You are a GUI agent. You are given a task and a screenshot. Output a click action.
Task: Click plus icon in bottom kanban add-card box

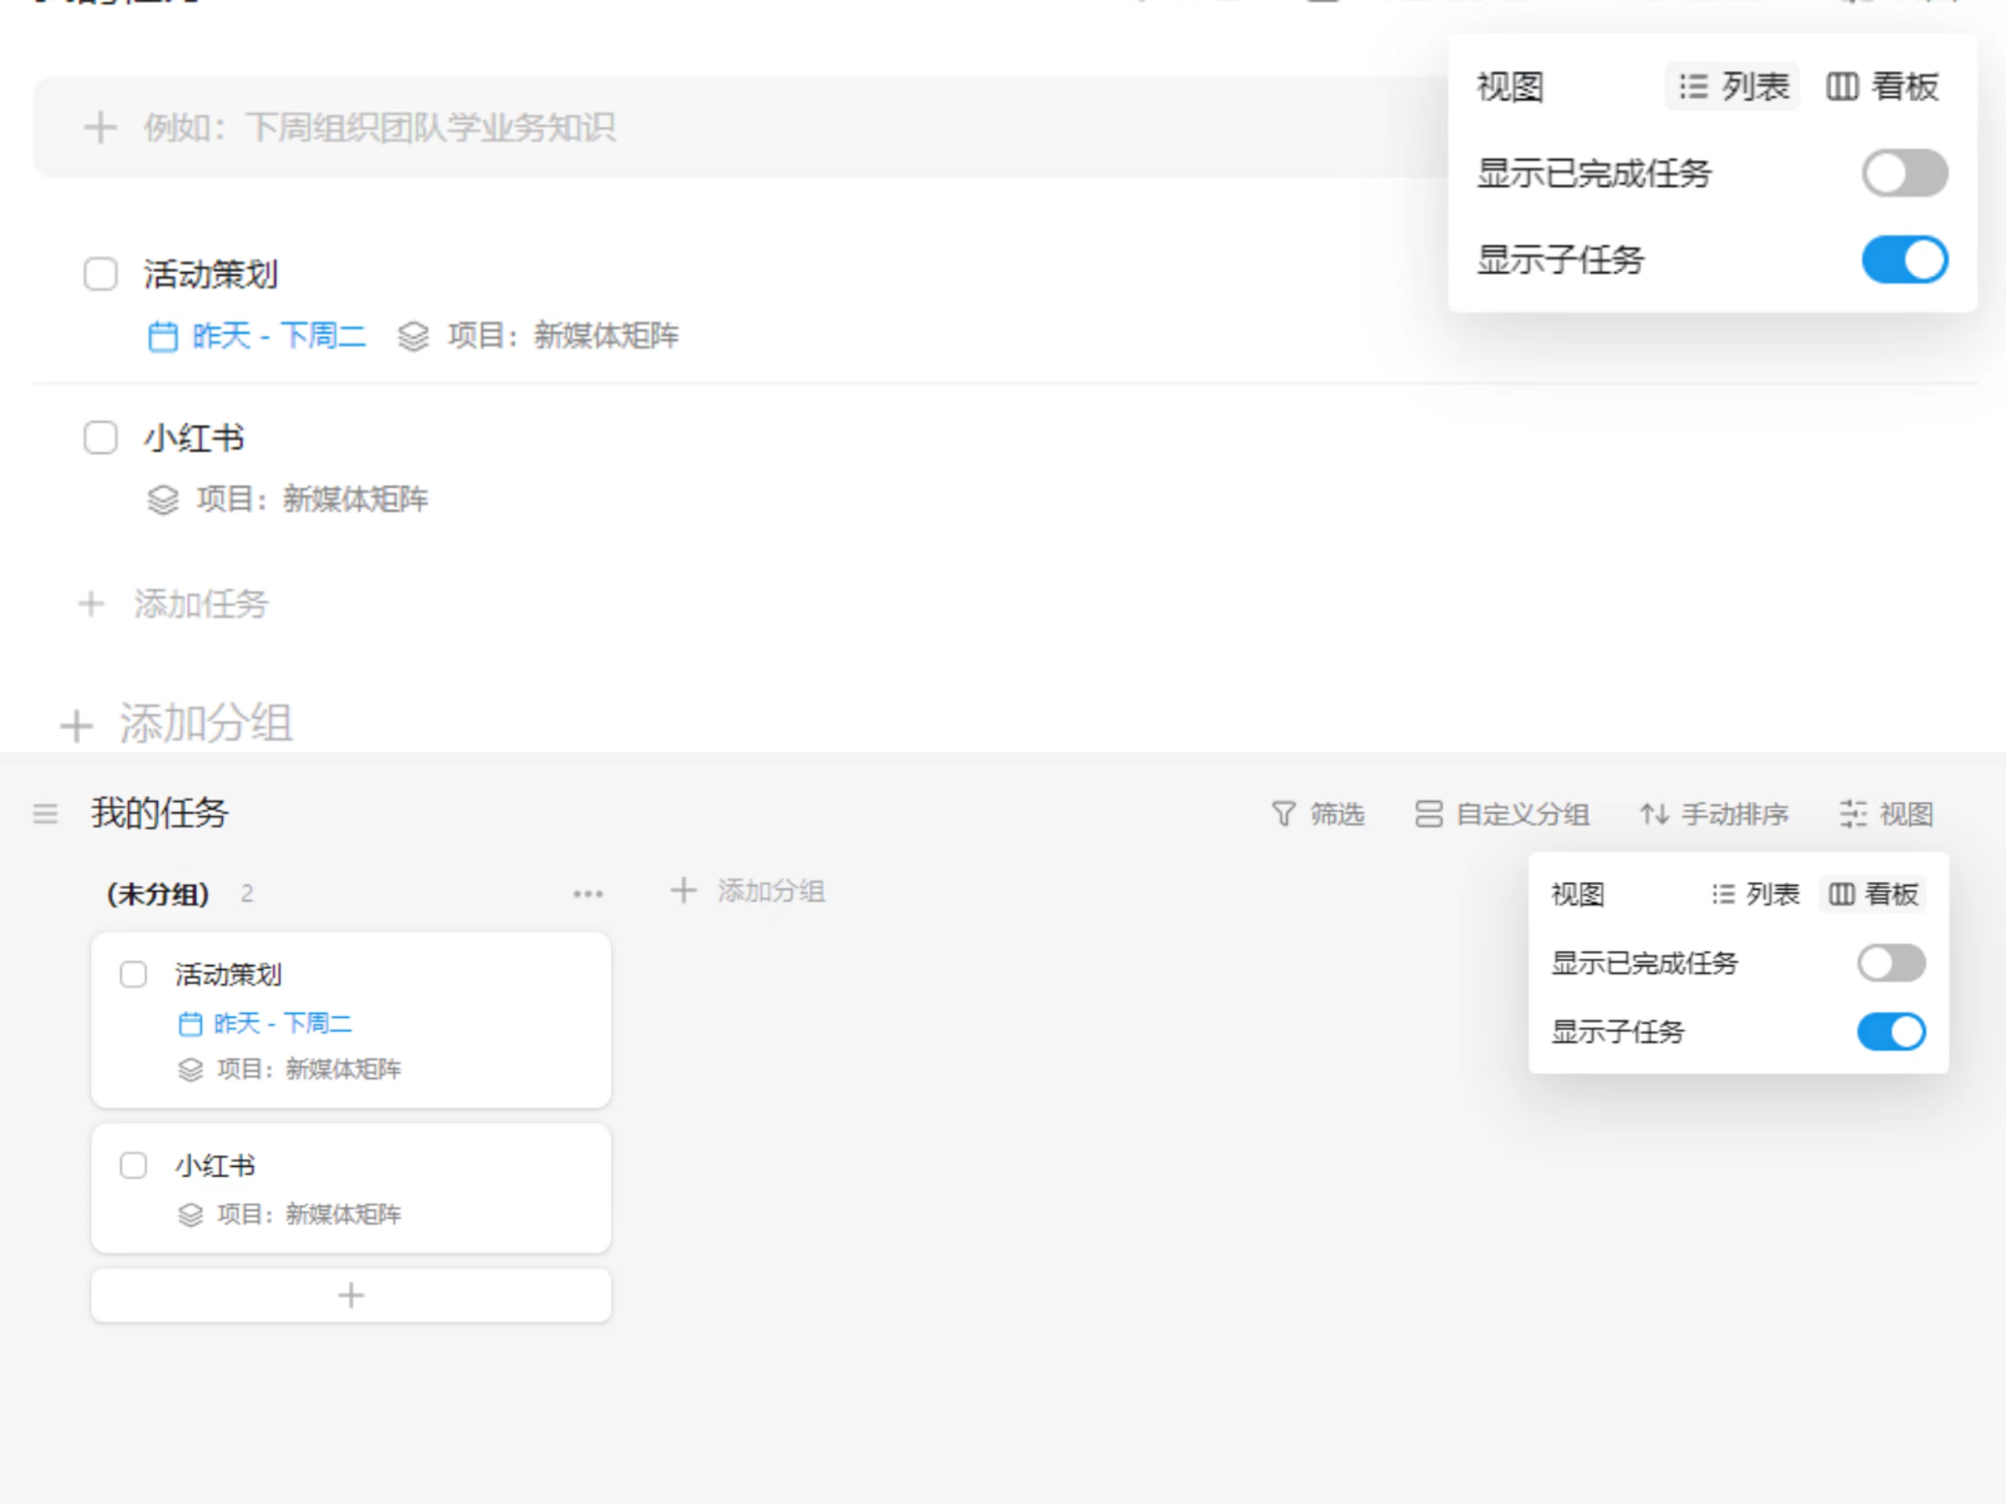[x=351, y=1294]
